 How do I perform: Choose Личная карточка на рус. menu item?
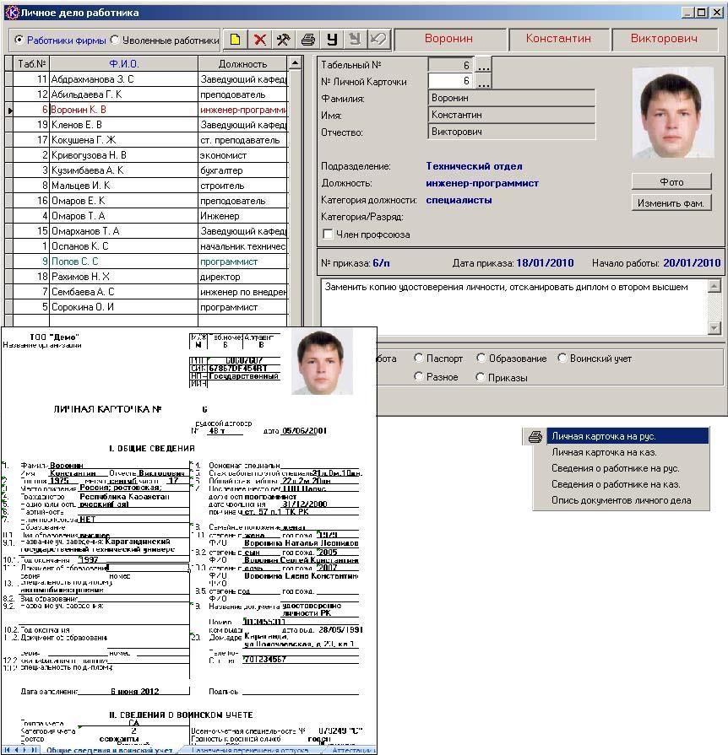(627, 436)
